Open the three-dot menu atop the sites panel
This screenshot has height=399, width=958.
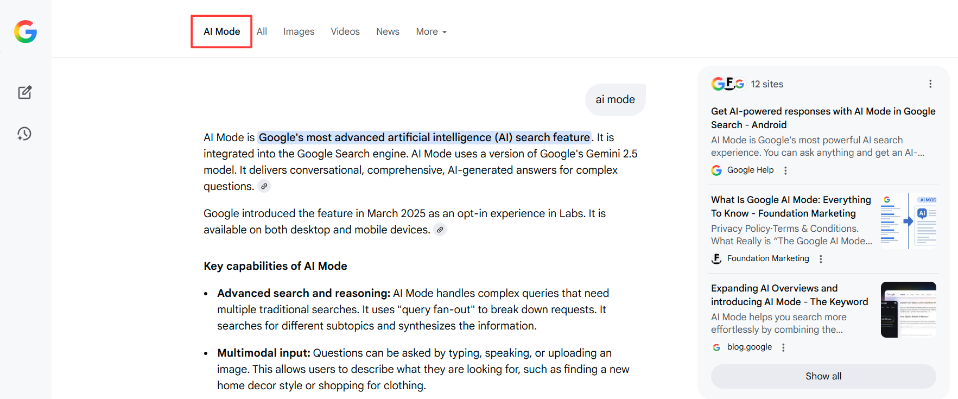(930, 84)
